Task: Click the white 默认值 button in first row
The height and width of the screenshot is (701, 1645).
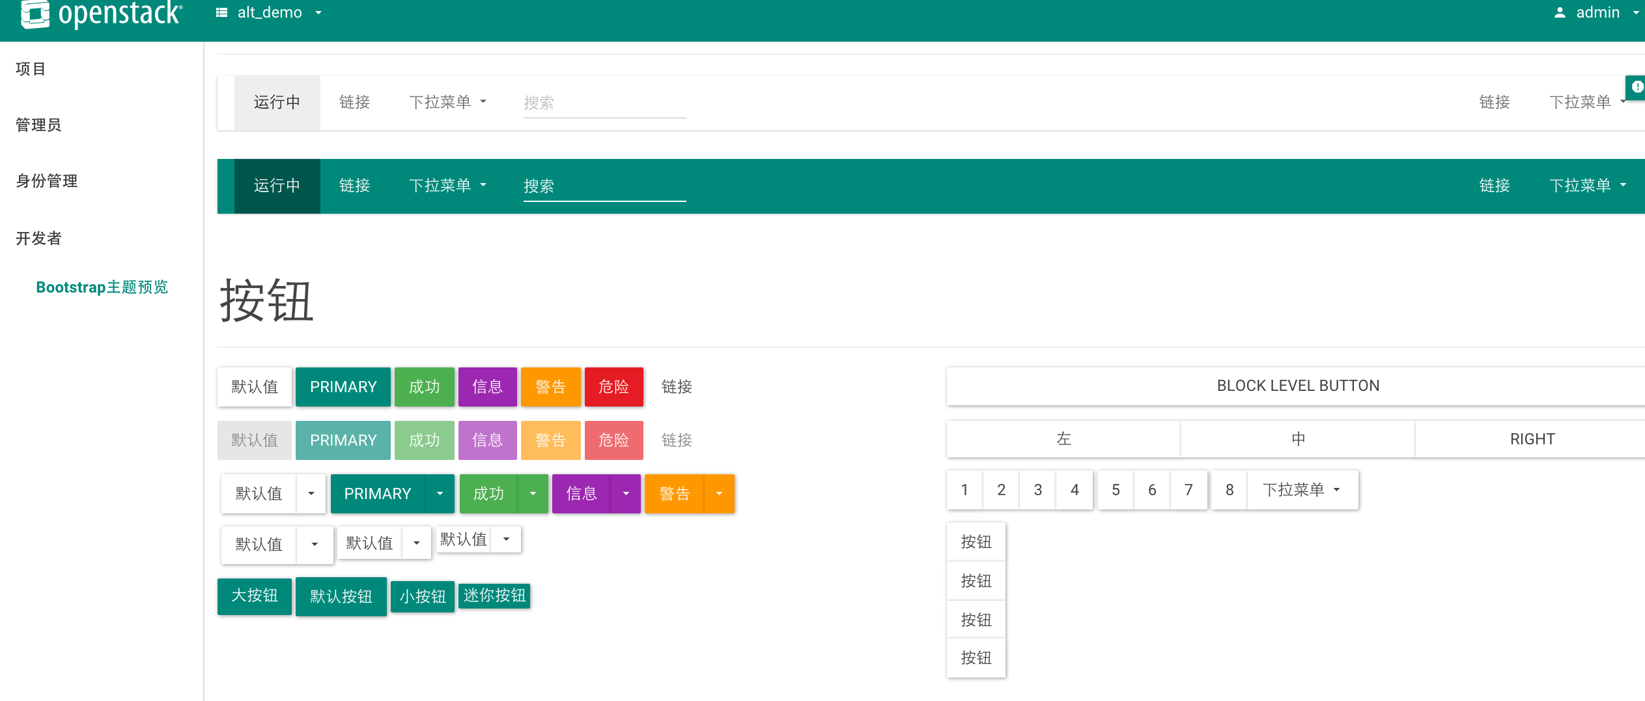Action: pyautogui.click(x=255, y=387)
